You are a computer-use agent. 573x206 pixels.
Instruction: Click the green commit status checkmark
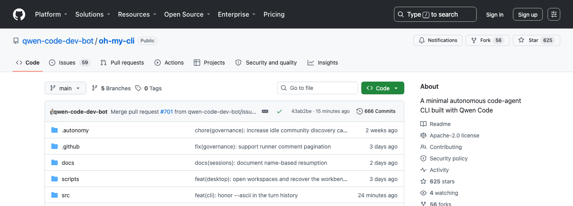pyautogui.click(x=279, y=111)
